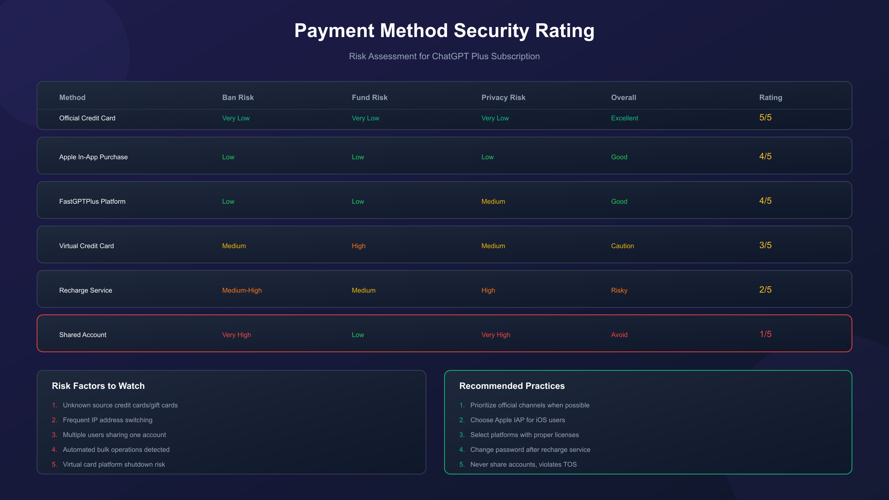Select the Choose Apple IAP for iOS users item

click(x=517, y=420)
